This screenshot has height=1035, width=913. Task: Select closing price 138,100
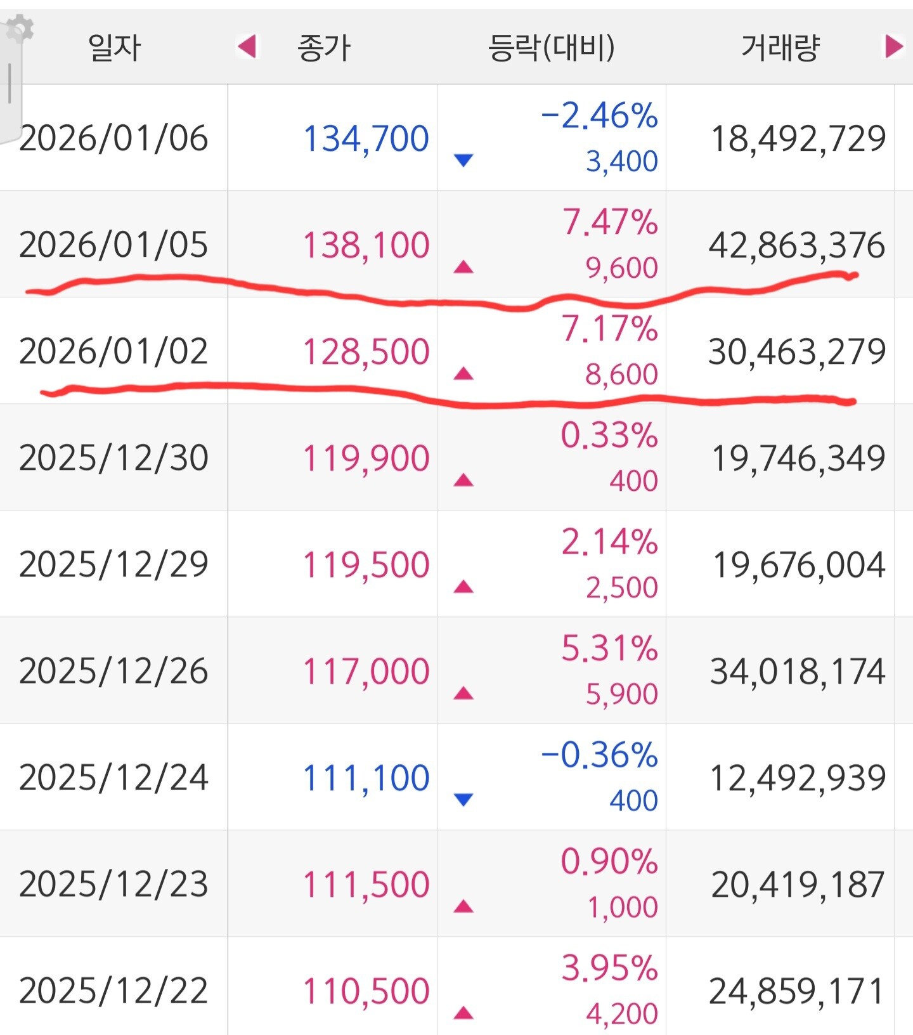pyautogui.click(x=366, y=245)
